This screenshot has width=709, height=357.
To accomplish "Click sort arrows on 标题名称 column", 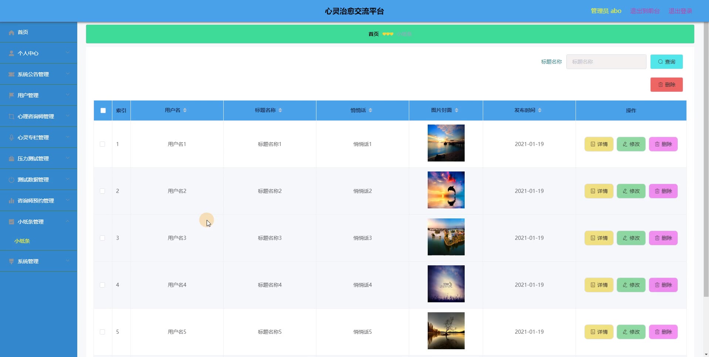I will coord(280,110).
